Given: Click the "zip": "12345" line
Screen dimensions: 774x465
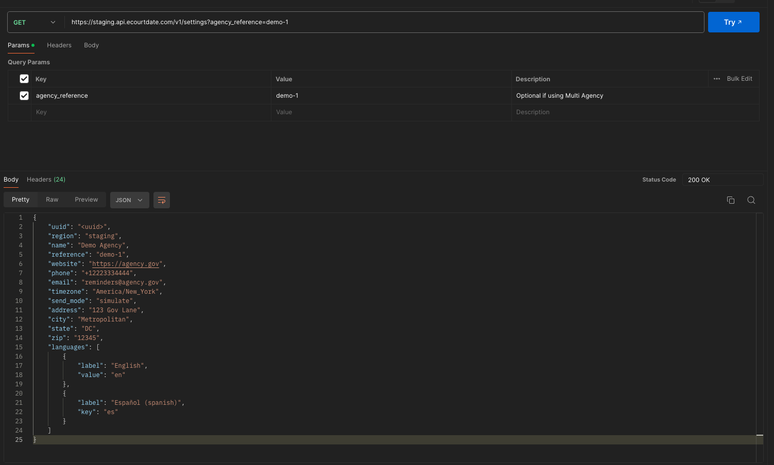Looking at the screenshot, I should click(x=76, y=338).
